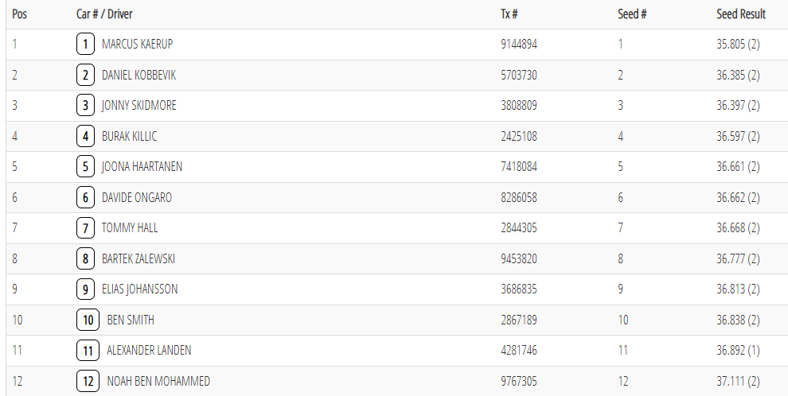Select car badge 9 beside Elias Johansson

pyautogui.click(x=85, y=289)
